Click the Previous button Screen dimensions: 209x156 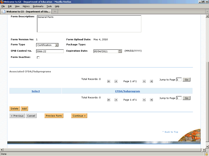pyautogui.click(x=17, y=116)
